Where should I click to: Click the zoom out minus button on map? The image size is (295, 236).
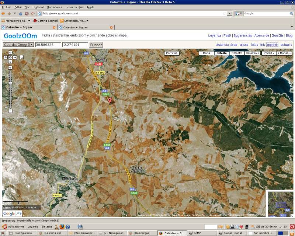pos(10,111)
